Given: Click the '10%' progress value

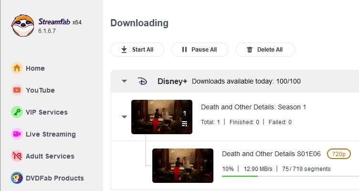Looking at the screenshot, I should pos(228,169).
